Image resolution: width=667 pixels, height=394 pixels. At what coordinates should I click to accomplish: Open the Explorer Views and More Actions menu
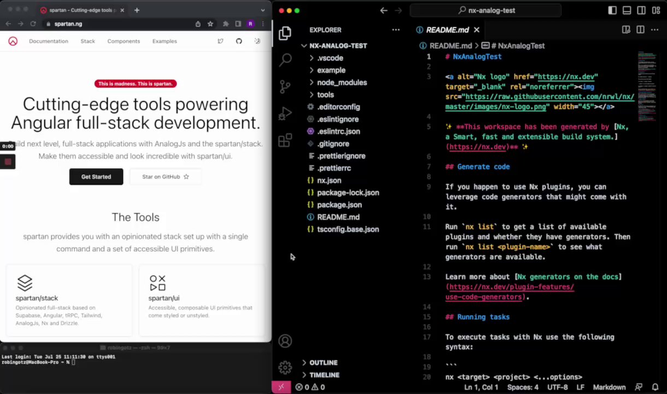[396, 30]
